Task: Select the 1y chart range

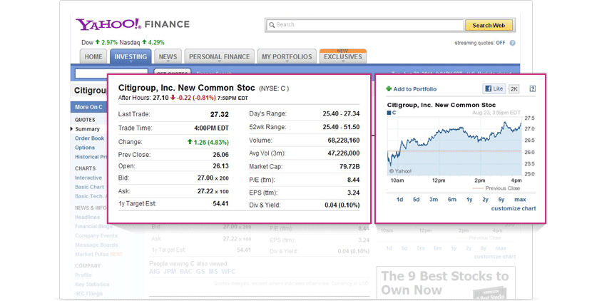Action: click(469, 200)
